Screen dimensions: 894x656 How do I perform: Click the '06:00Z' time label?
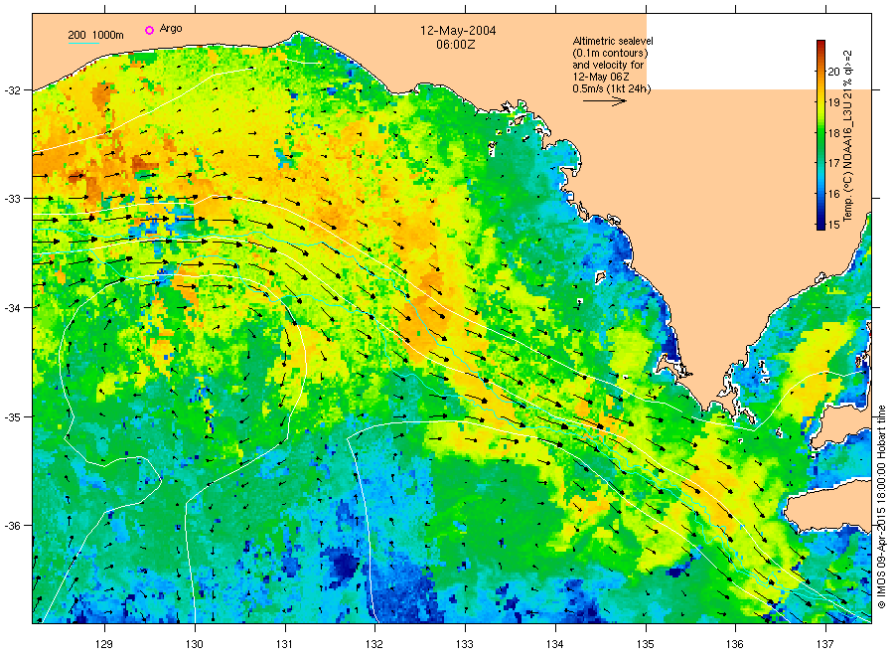[456, 44]
